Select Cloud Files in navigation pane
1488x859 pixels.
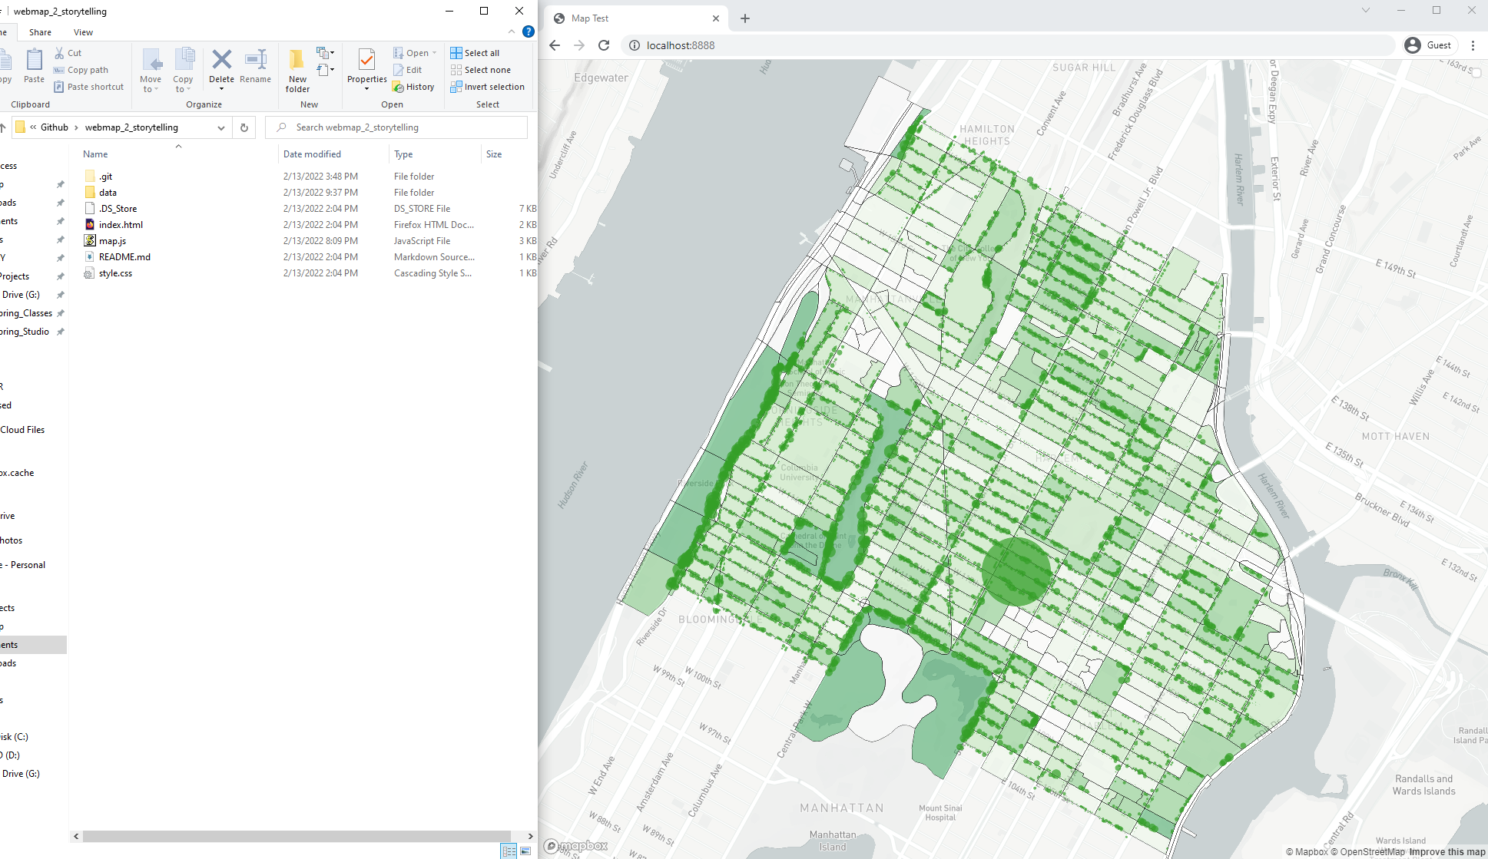pyautogui.click(x=23, y=430)
